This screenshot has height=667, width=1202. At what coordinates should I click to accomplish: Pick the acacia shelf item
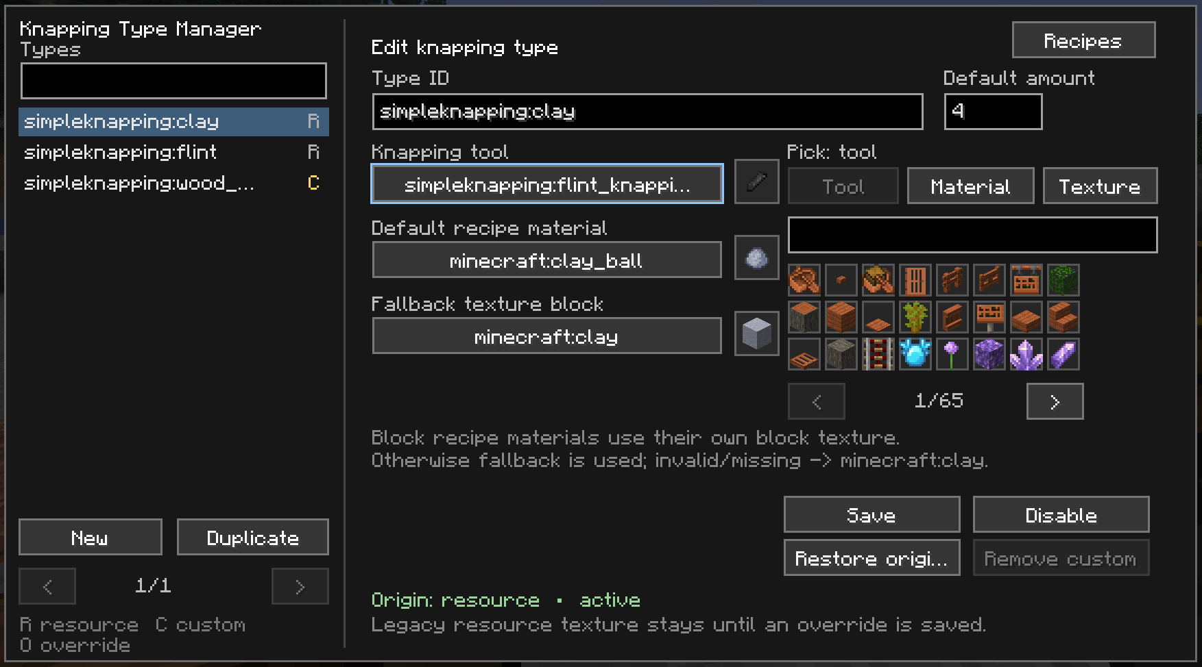point(952,317)
